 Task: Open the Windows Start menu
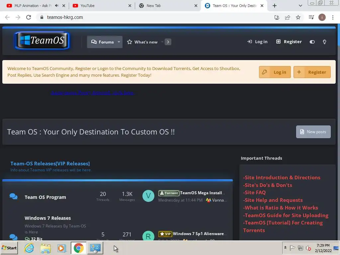(9, 248)
